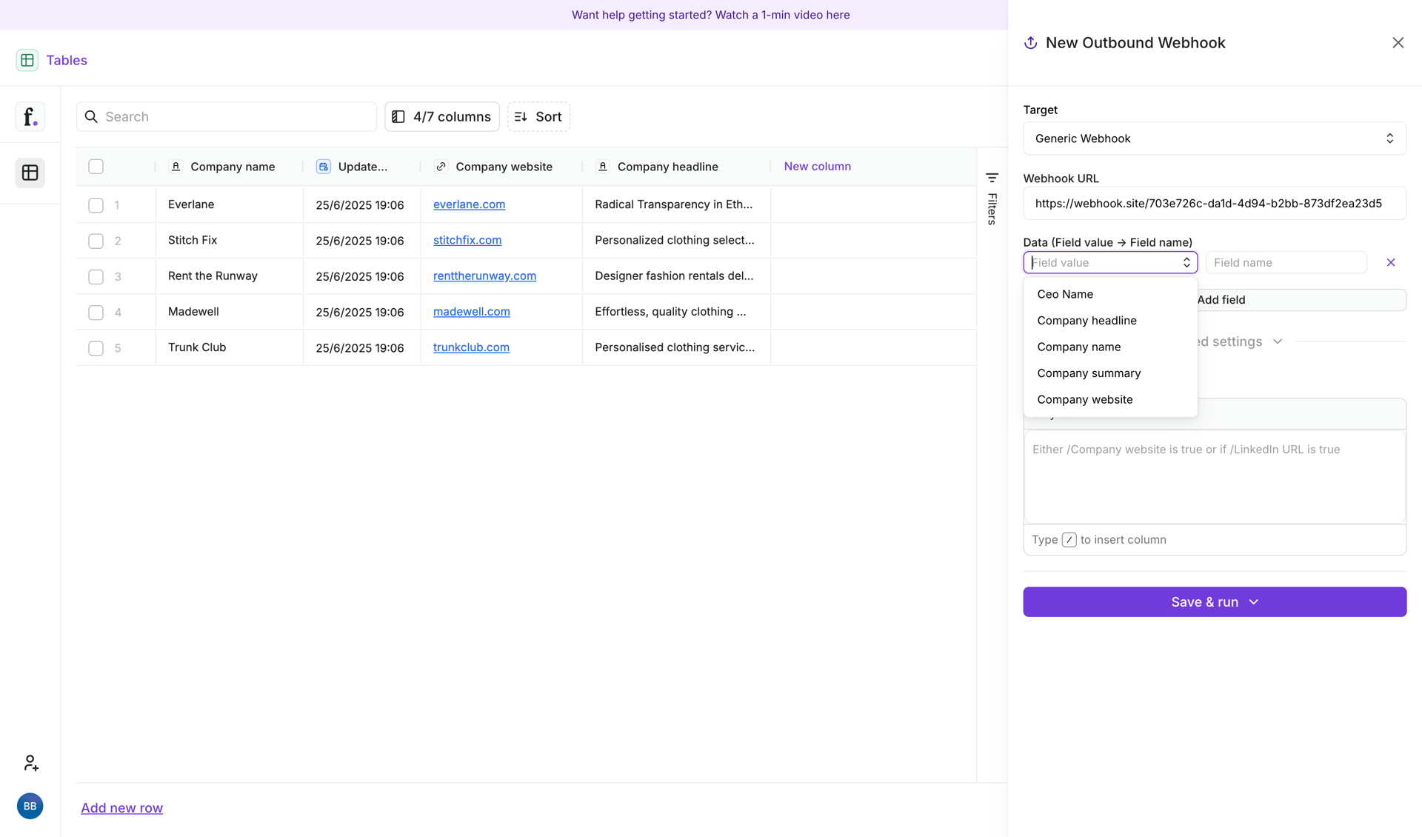The width and height of the screenshot is (1422, 837).
Task: Choose Ceo Name from the field list
Action: [1065, 294]
